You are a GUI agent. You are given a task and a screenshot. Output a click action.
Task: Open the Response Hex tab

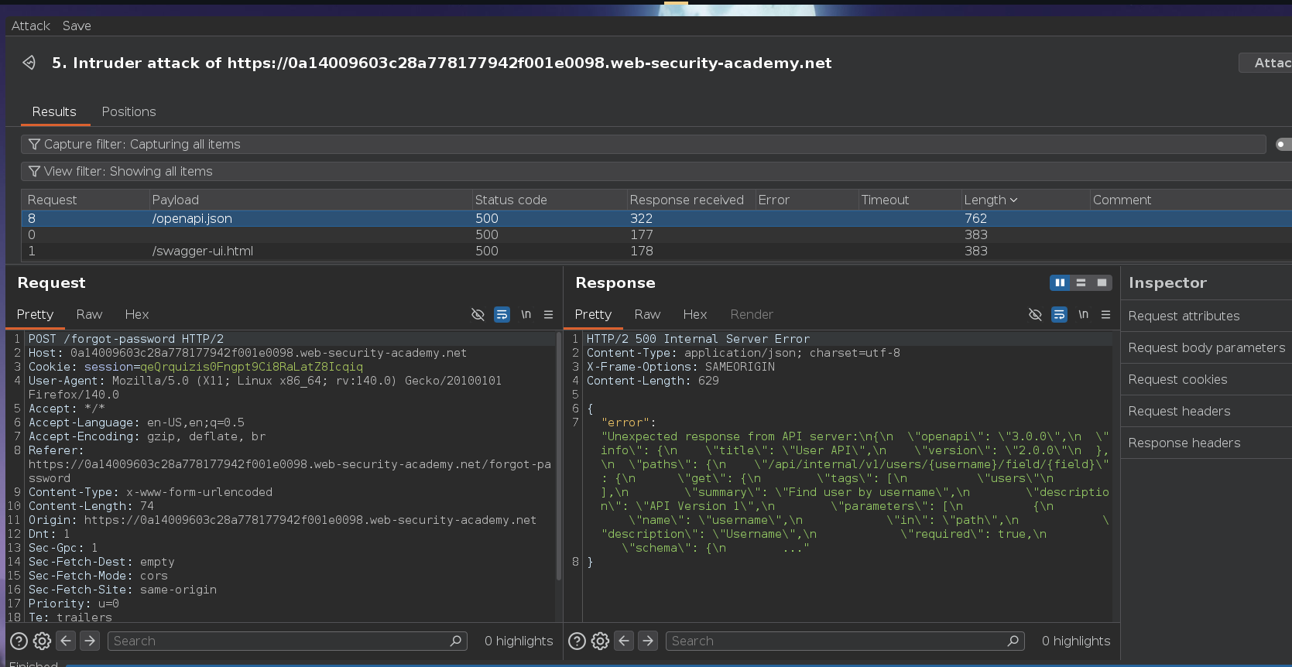point(695,314)
